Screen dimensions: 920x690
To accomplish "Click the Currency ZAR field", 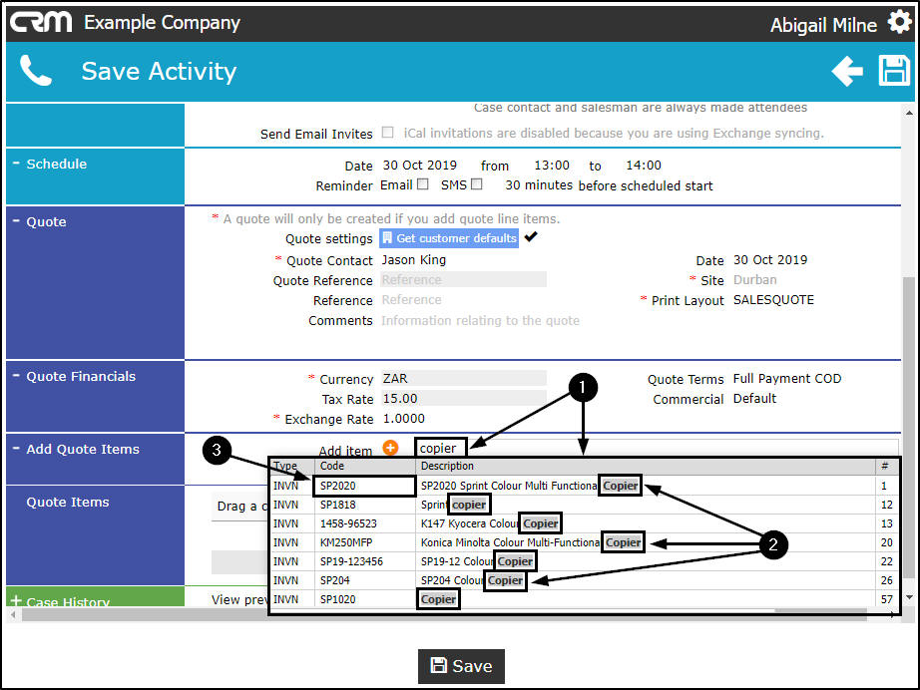I will tap(464, 378).
